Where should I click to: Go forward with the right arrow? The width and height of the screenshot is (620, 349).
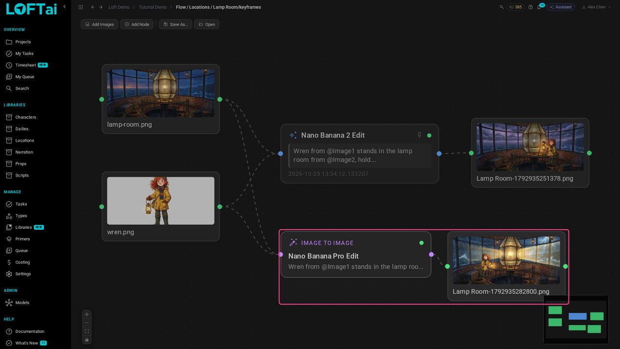(x=101, y=7)
